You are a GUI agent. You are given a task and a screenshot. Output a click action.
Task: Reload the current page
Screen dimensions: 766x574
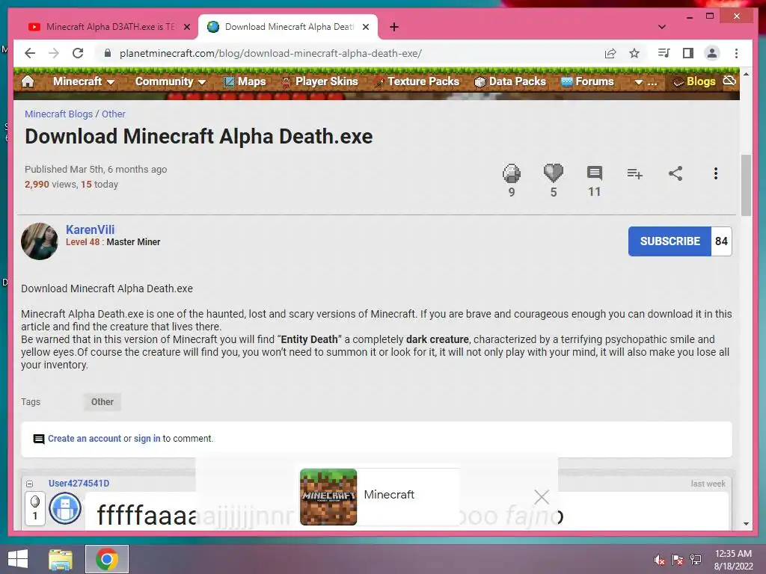pyautogui.click(x=78, y=53)
